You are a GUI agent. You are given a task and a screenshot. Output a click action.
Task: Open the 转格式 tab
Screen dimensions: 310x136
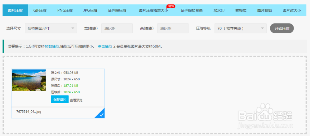point(241,10)
